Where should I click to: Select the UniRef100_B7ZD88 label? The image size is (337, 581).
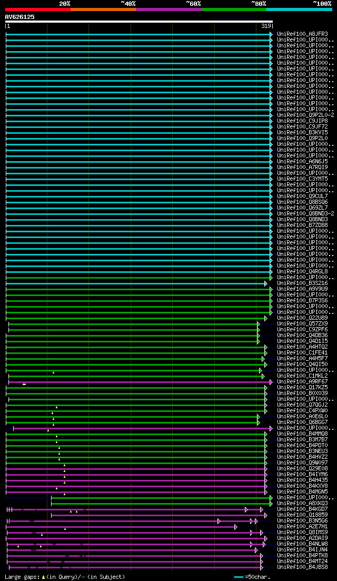(x=302, y=225)
